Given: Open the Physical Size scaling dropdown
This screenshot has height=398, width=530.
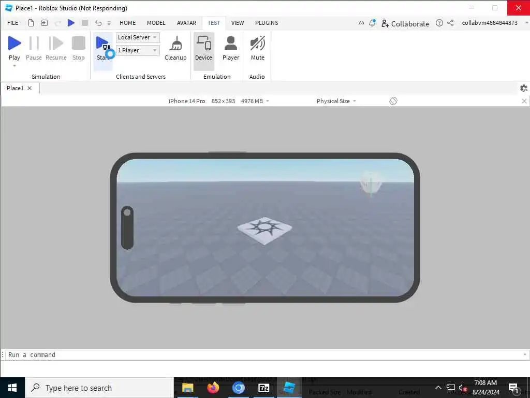Looking at the screenshot, I should pyautogui.click(x=336, y=101).
